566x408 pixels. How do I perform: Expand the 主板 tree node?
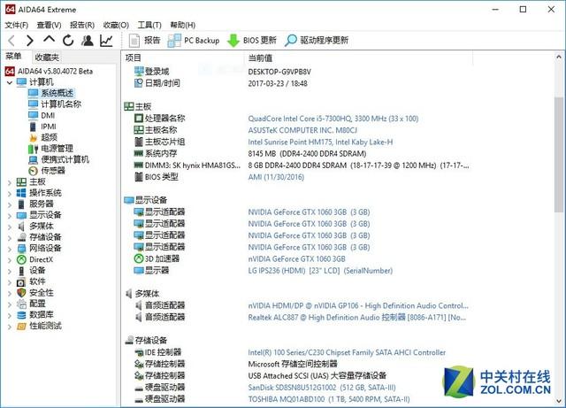(x=10, y=182)
